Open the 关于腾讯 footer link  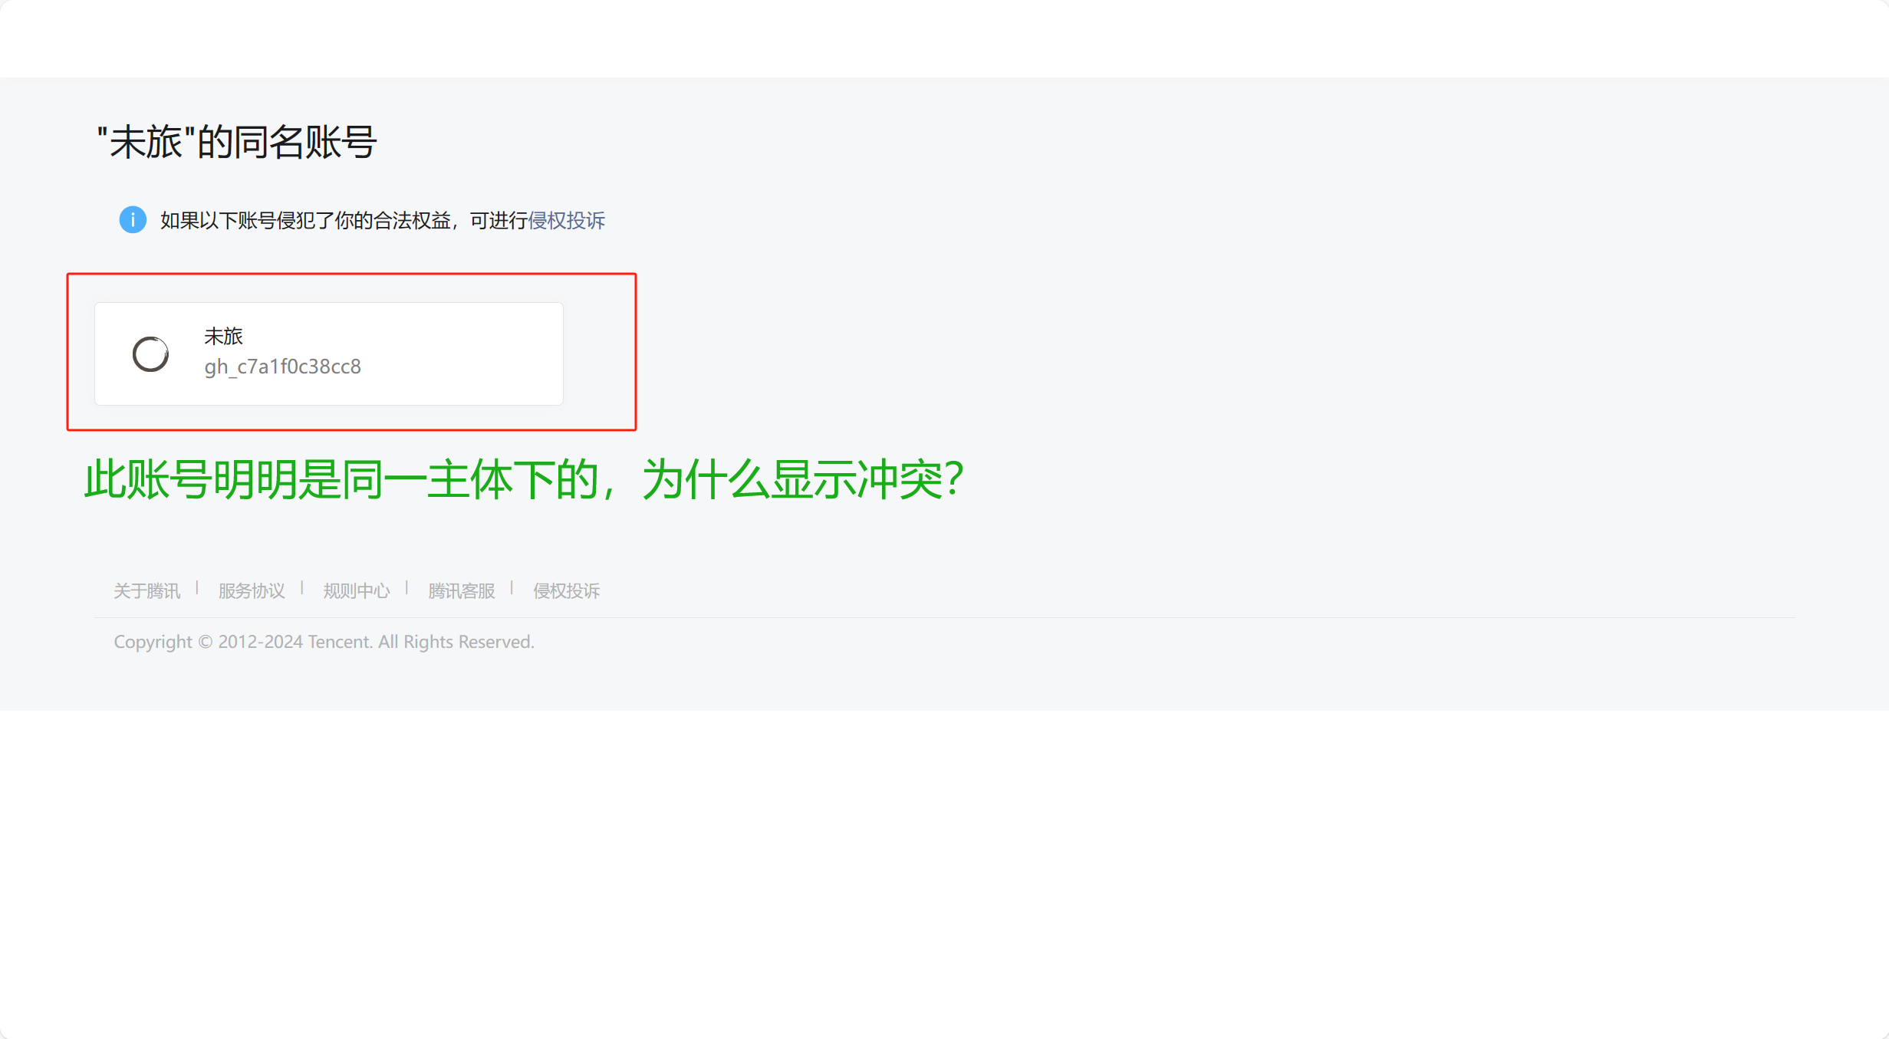tap(146, 590)
